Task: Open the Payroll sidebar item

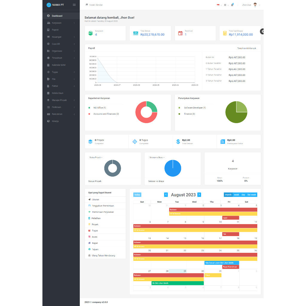Action: (x=61, y=30)
